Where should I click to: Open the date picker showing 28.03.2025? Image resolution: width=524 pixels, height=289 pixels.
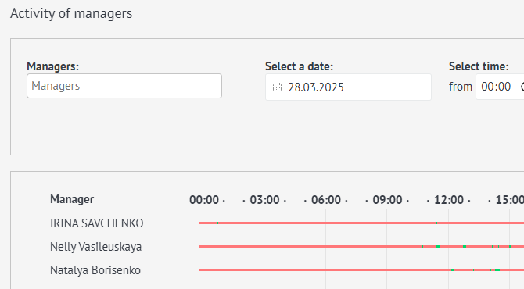point(348,87)
